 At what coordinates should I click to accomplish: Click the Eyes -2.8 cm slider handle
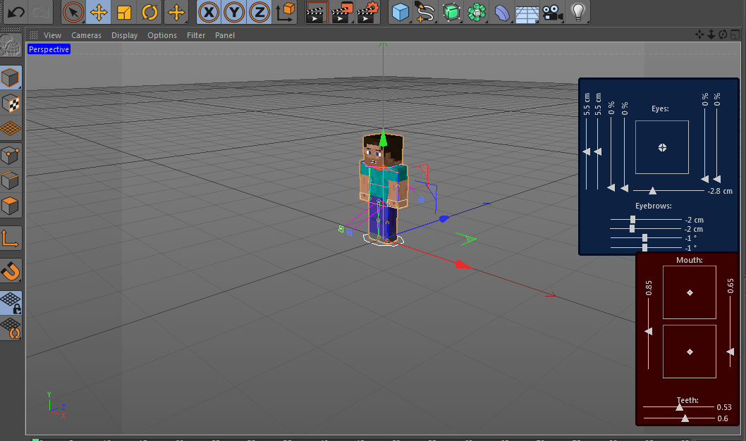click(652, 191)
